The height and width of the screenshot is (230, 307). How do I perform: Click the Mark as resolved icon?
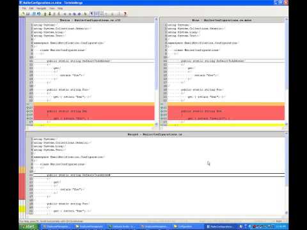(x=85, y=14)
